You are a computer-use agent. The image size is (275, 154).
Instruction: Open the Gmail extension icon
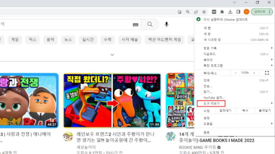(x=214, y=12)
